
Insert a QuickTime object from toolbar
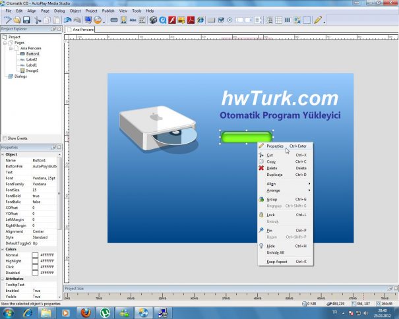pos(163,20)
